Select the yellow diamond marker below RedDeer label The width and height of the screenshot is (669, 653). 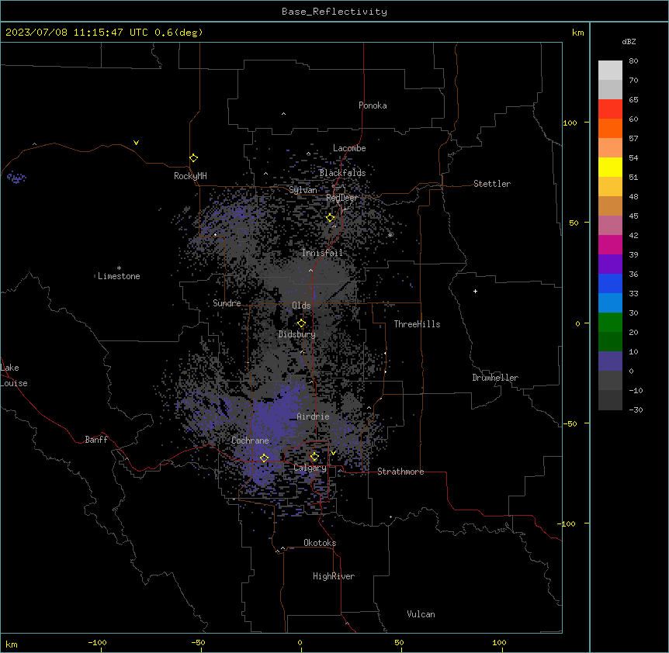click(331, 218)
